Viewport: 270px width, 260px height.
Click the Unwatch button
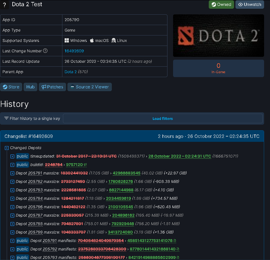(x=250, y=5)
